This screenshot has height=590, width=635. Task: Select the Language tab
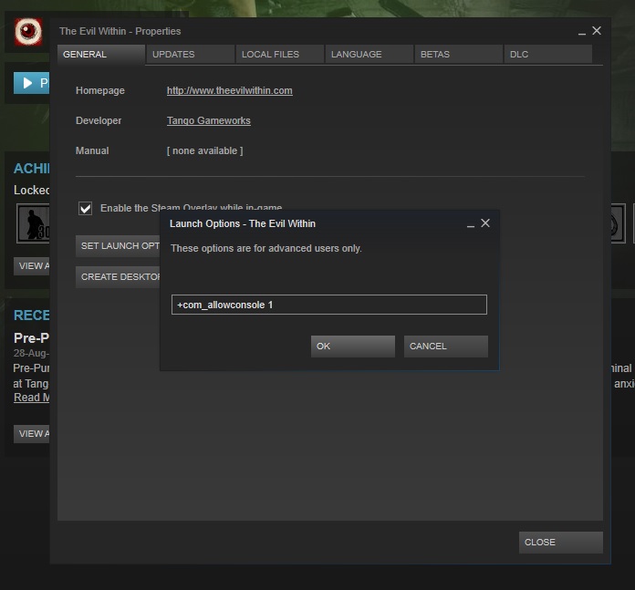368,55
